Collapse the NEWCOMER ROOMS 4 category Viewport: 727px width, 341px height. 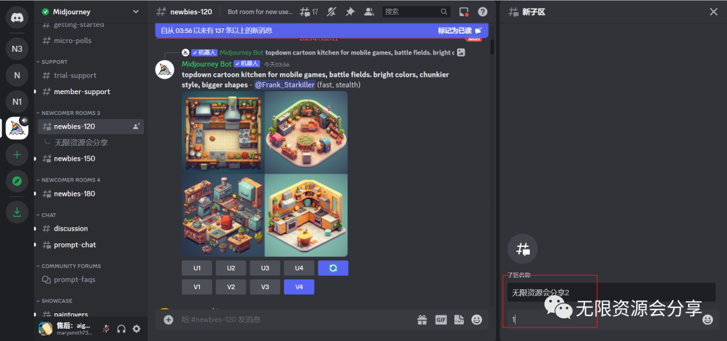[70, 180]
